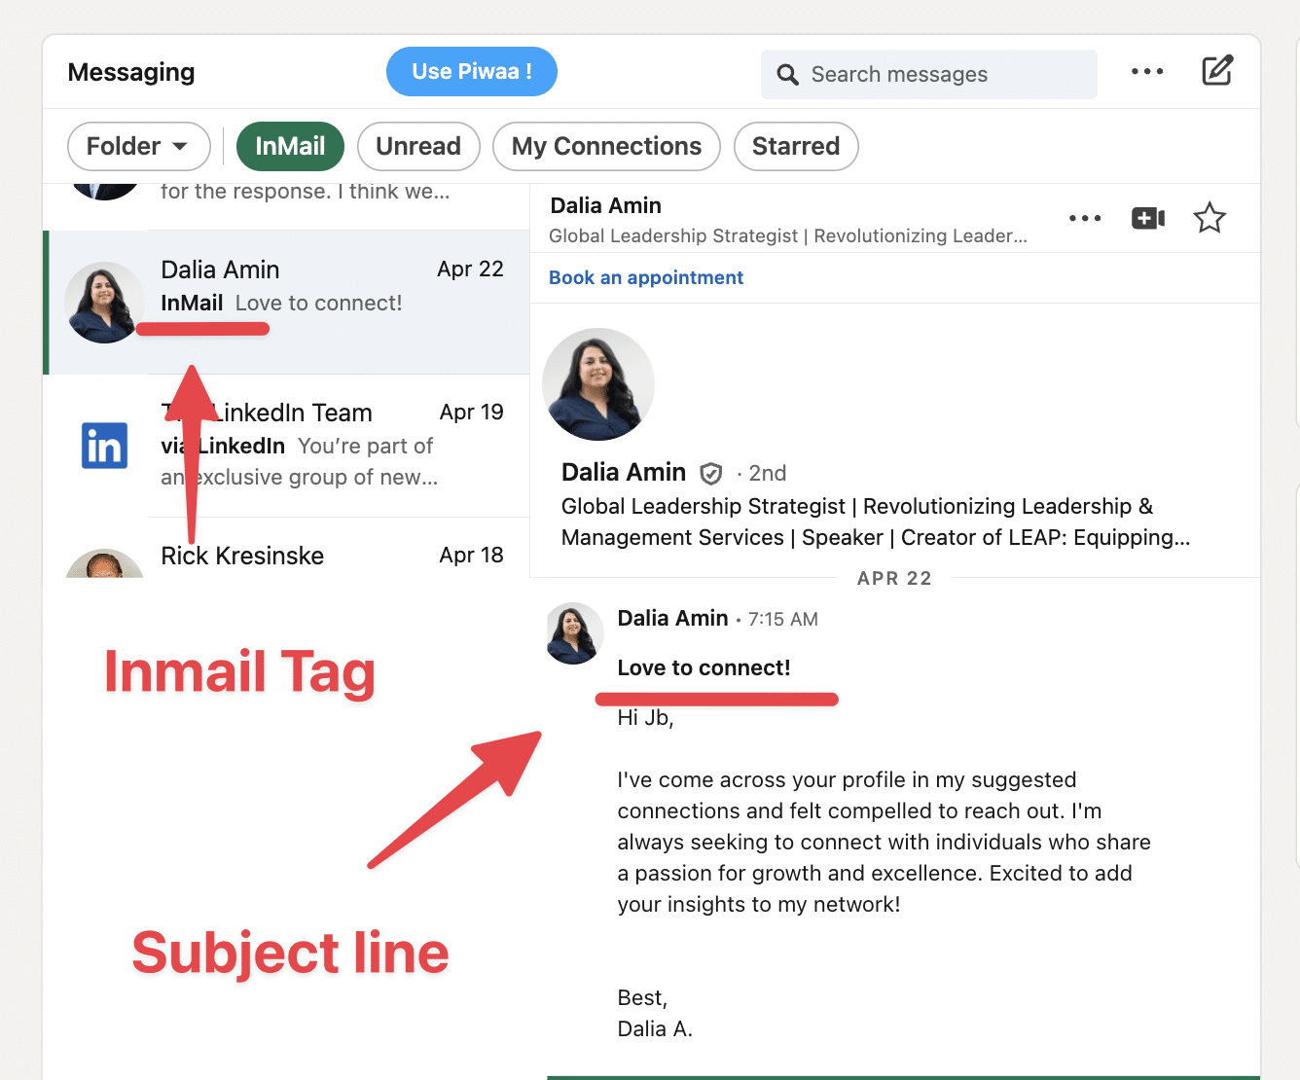The image size is (1300, 1080).
Task: Star the Dalia Amin conversation
Action: pos(1210,218)
